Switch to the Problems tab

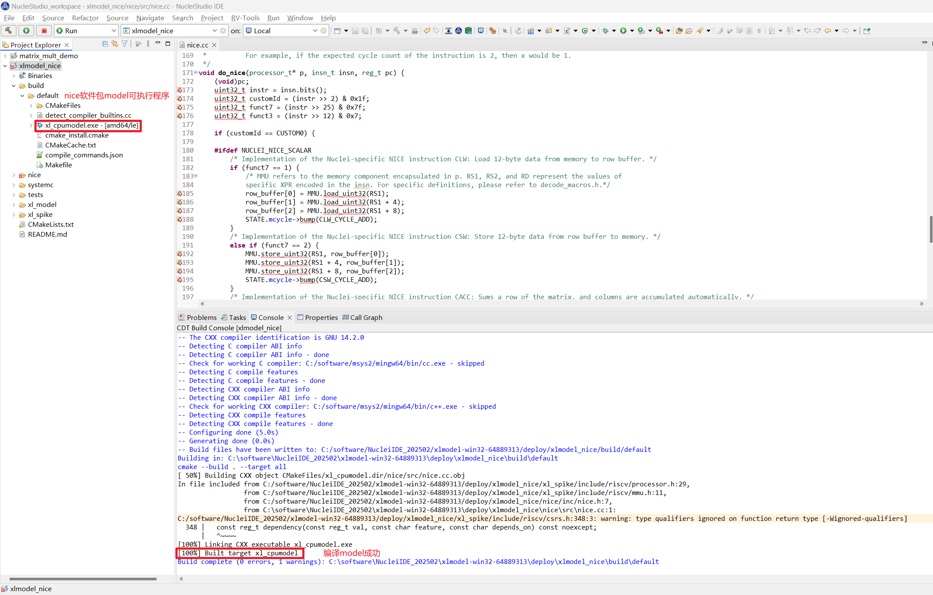[x=198, y=317]
